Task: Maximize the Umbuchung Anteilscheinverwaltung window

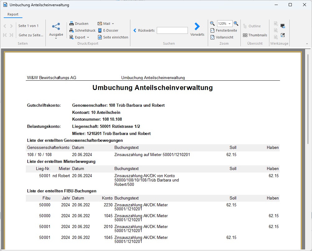Action: click(290, 5)
